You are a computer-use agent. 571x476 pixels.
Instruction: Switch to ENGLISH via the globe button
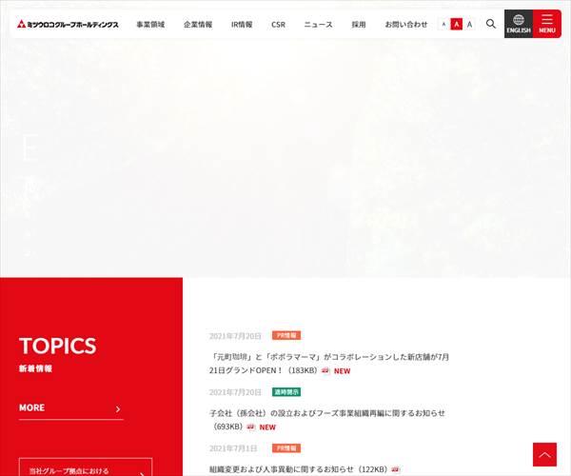pyautogui.click(x=519, y=24)
